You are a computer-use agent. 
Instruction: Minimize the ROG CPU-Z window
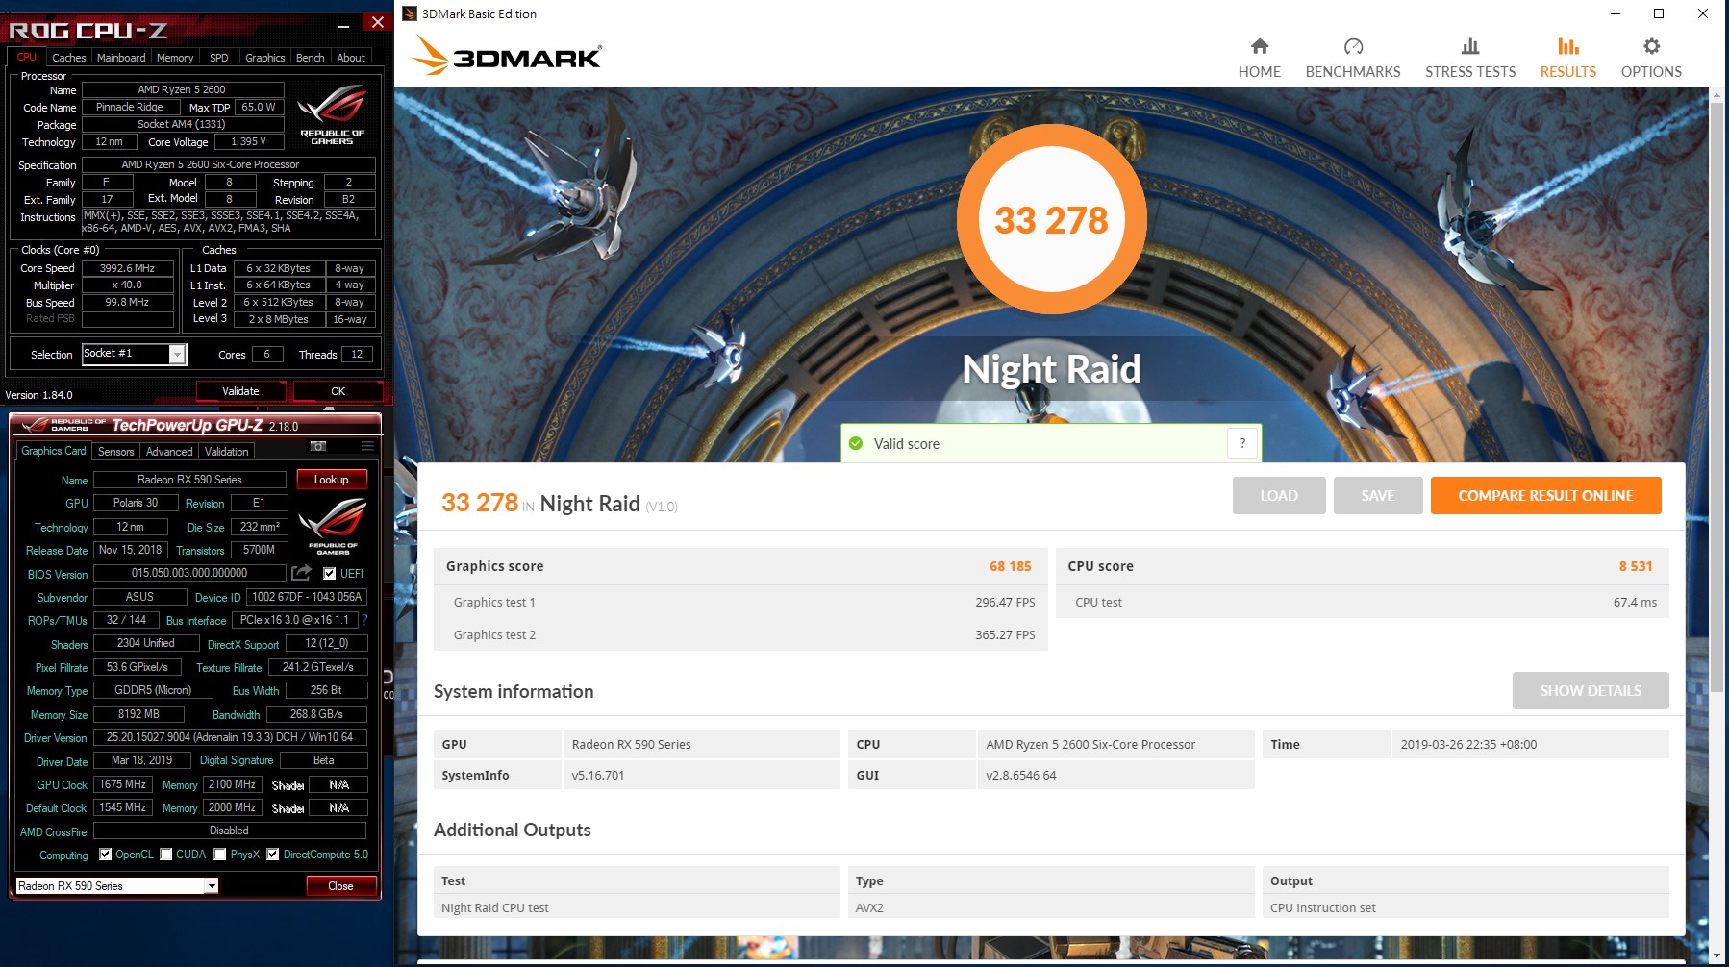pos(344,24)
